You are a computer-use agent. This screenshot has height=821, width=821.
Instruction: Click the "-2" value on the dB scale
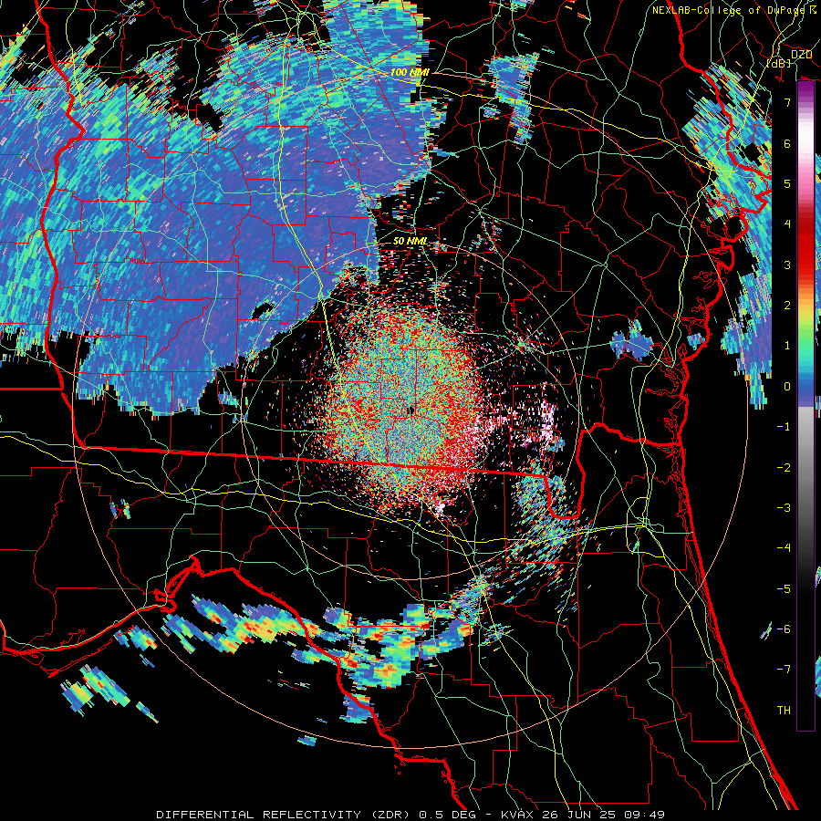pyautogui.click(x=784, y=468)
